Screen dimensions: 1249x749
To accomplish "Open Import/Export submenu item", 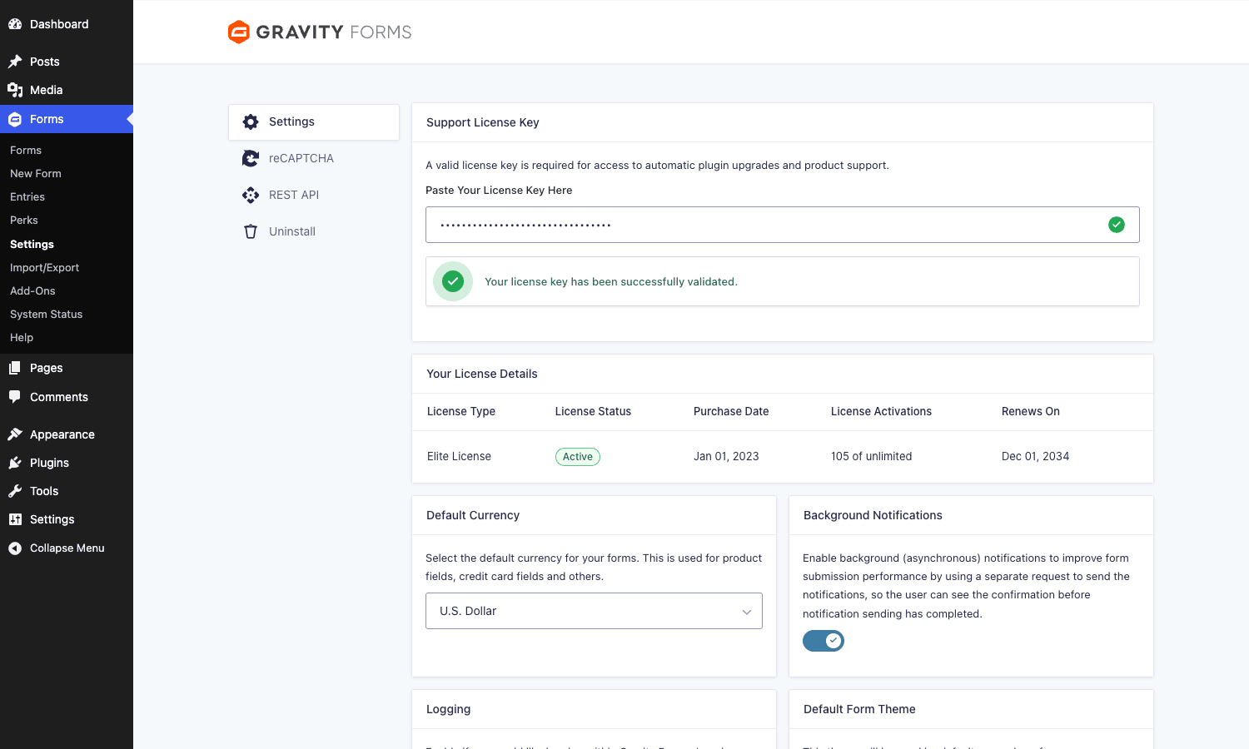I will (x=44, y=267).
